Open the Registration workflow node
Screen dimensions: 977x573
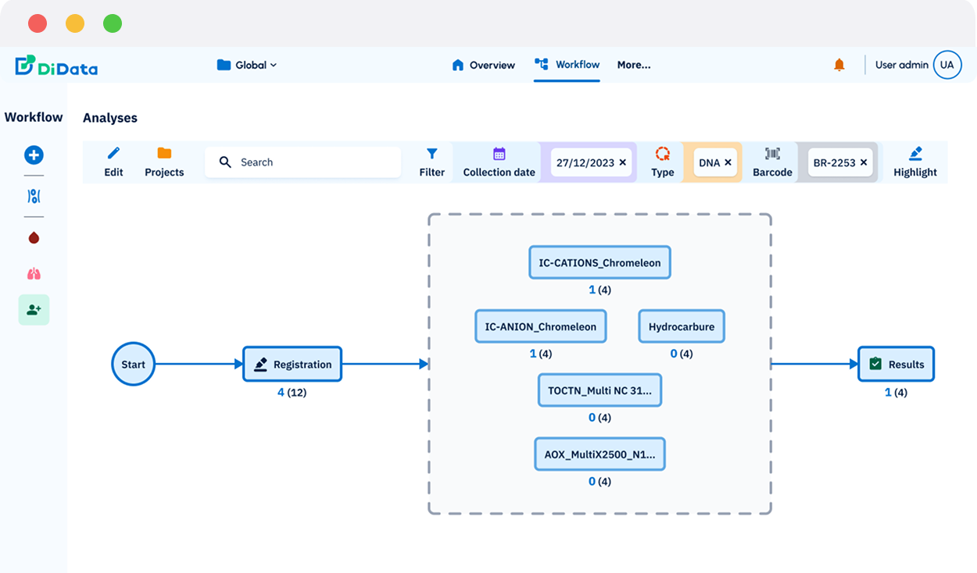coord(292,363)
